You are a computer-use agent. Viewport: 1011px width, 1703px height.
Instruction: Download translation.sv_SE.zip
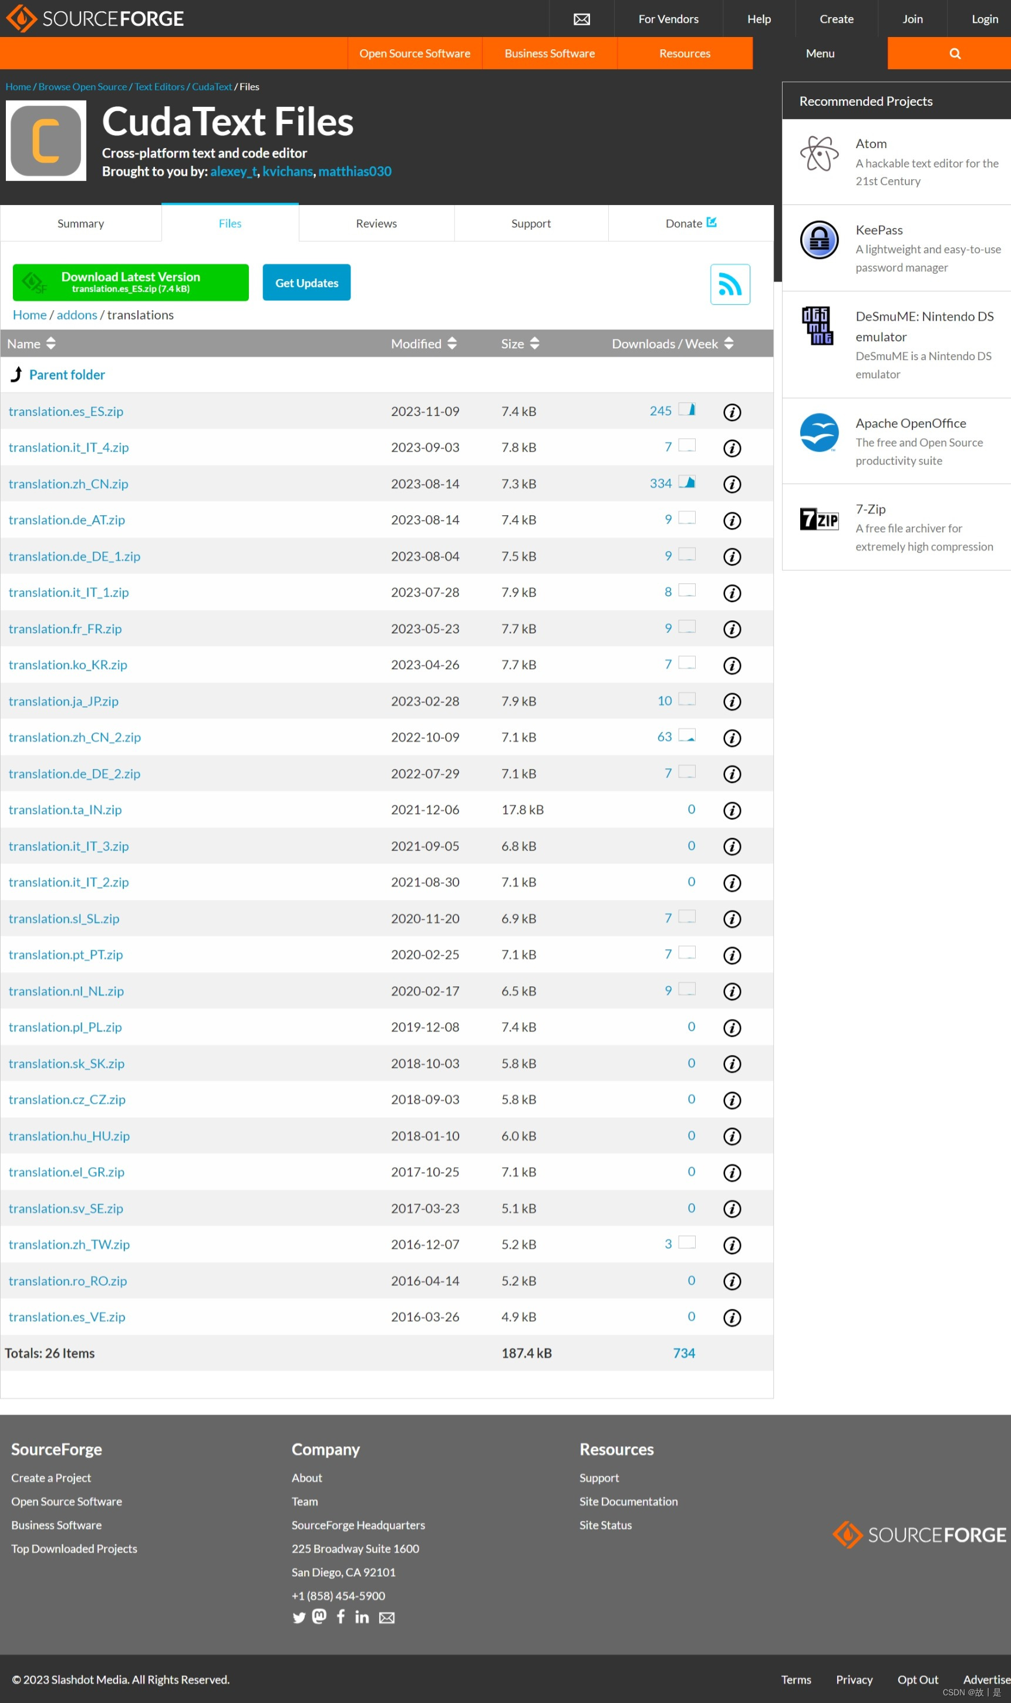[65, 1209]
